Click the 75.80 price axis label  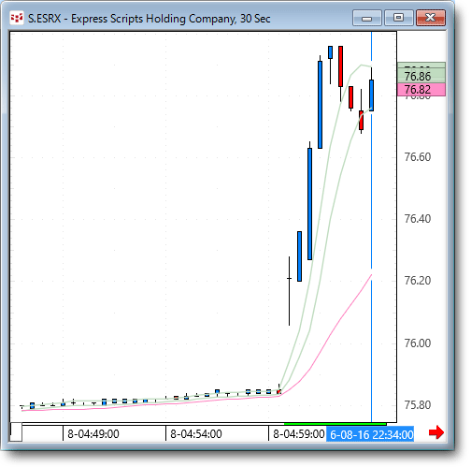[x=418, y=405]
